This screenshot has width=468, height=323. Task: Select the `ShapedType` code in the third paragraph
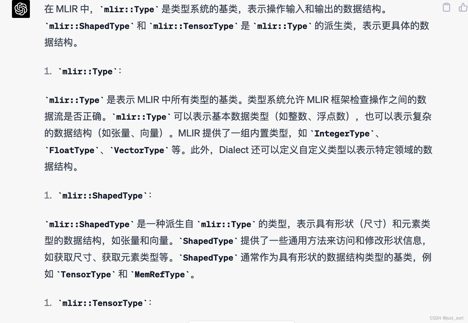208,241
